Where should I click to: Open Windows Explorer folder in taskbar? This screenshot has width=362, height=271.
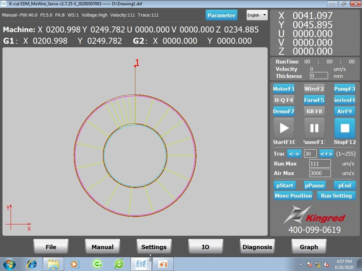[53, 264]
